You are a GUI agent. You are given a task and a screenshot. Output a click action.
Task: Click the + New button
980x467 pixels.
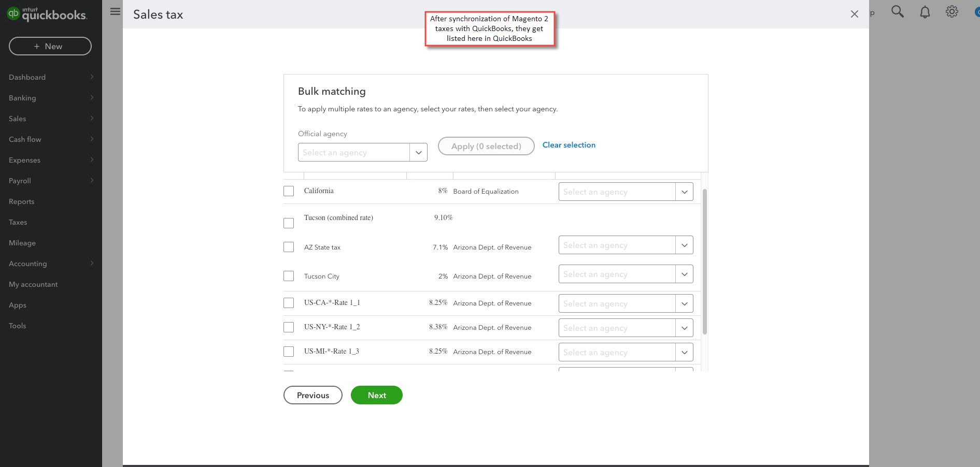(x=50, y=46)
